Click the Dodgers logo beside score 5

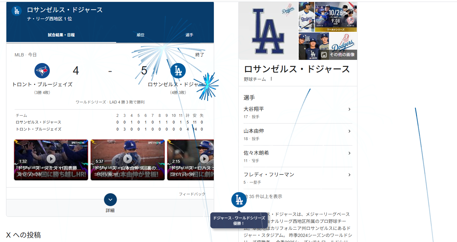(178, 71)
